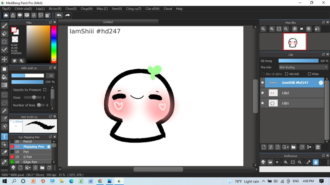The height and width of the screenshot is (185, 330).
Task: Select the 10 Pen brush
Action: coord(31,152)
